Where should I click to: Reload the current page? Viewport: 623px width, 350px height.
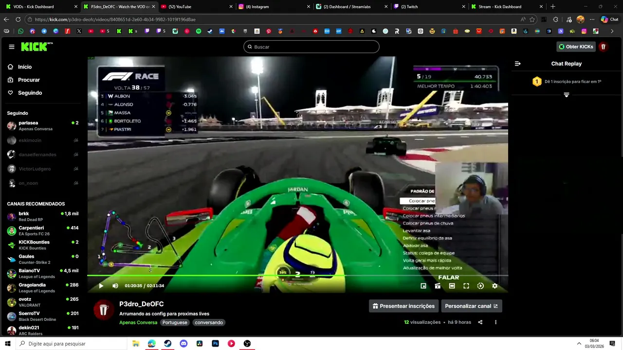18,19
